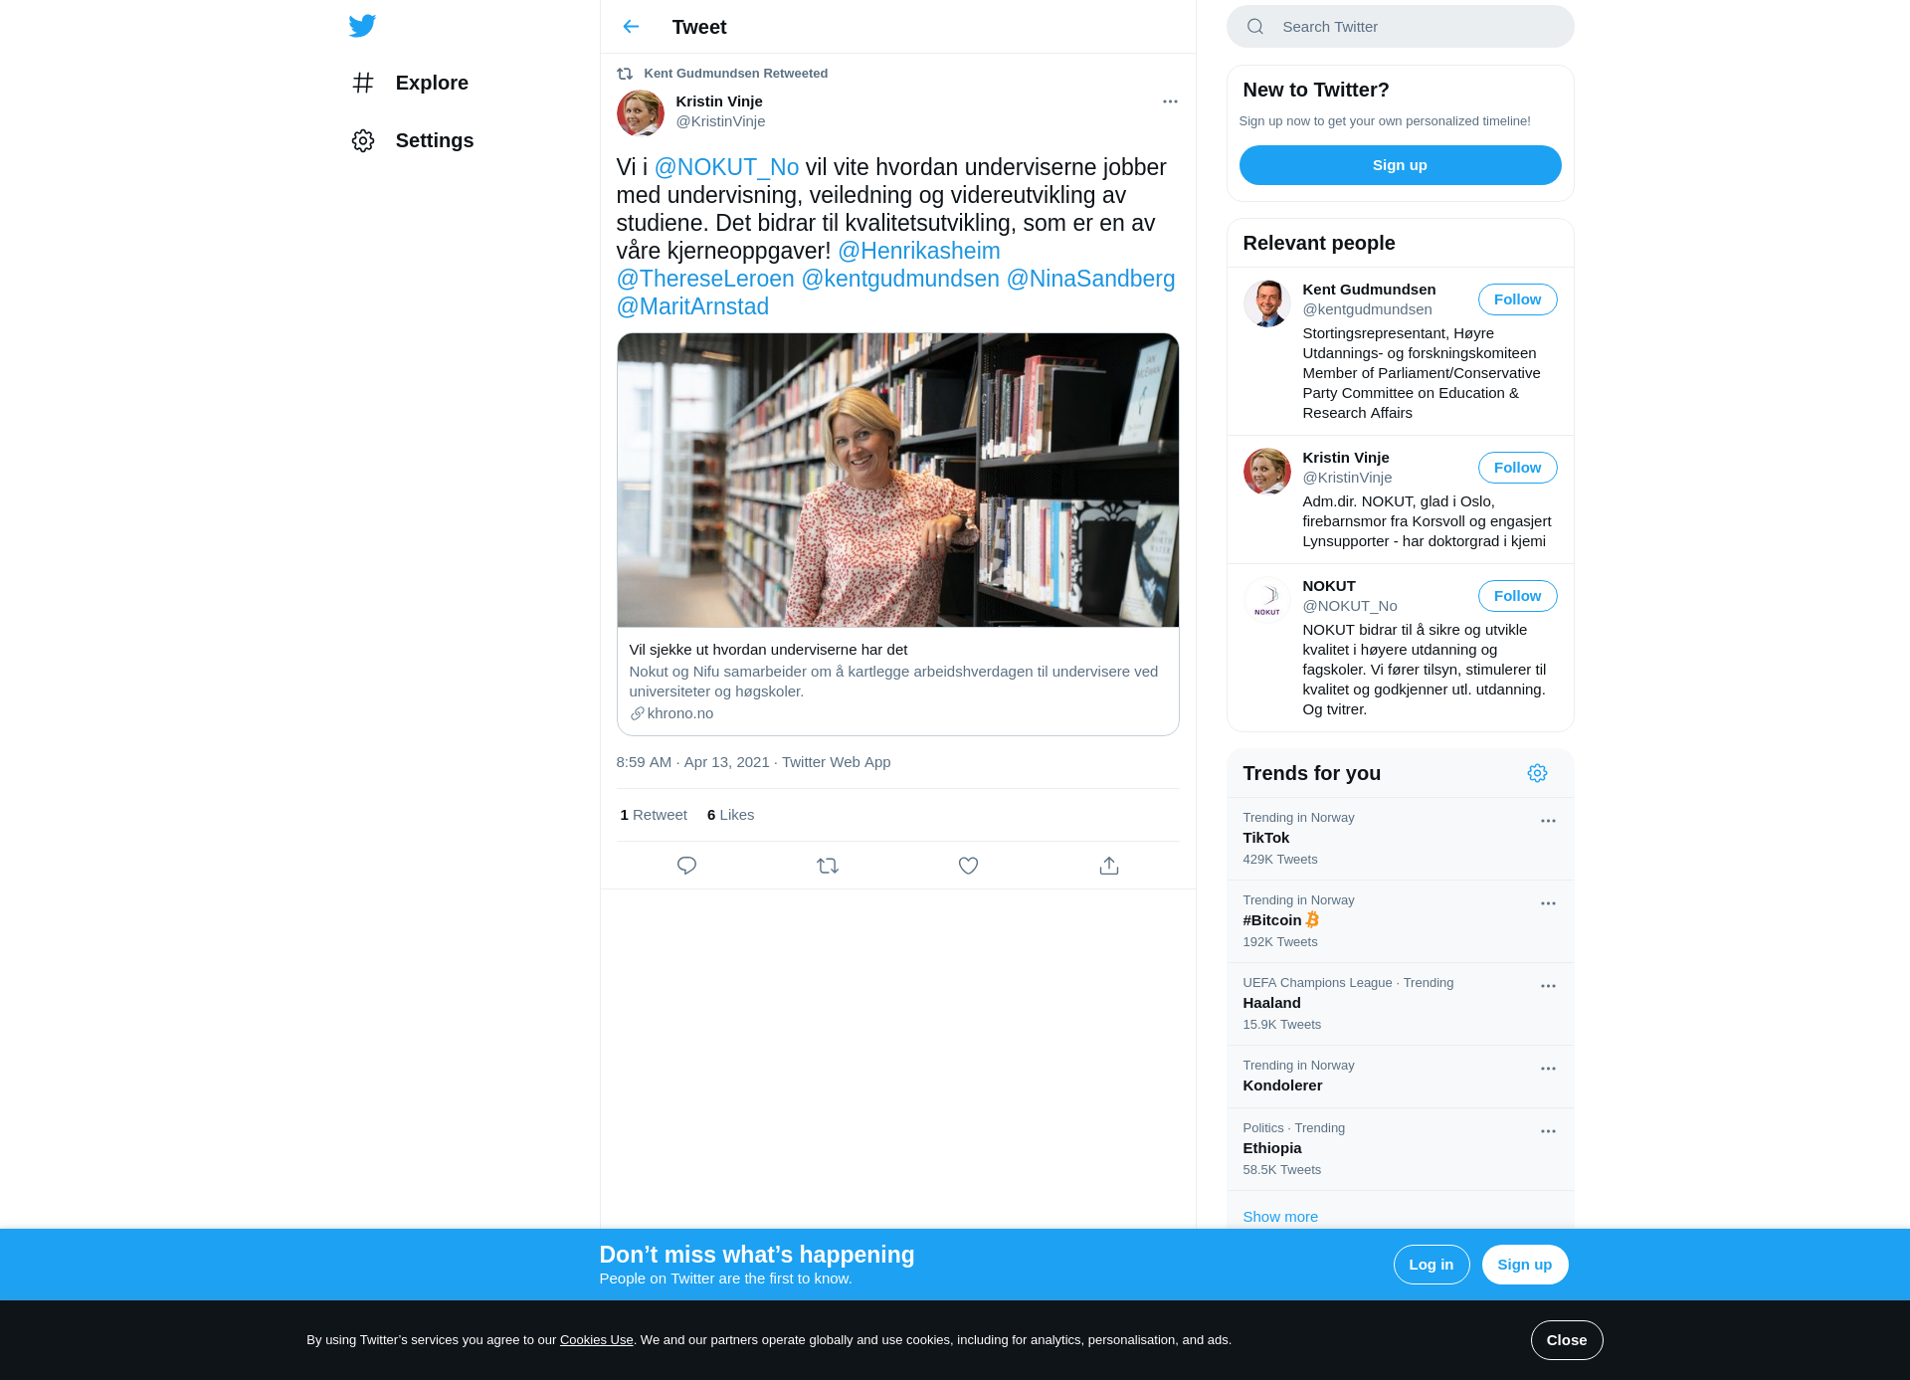Screen dimensions: 1910x1380
Task: Follow the NOKUT account
Action: [1517, 596]
